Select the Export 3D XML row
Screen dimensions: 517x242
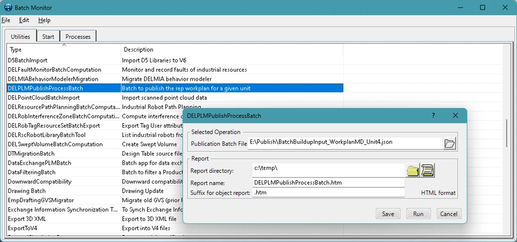coord(64,219)
